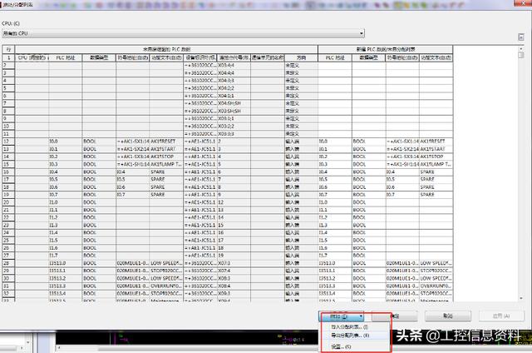Click the 方向 column header
The image size is (532, 353).
pyautogui.click(x=301, y=57)
